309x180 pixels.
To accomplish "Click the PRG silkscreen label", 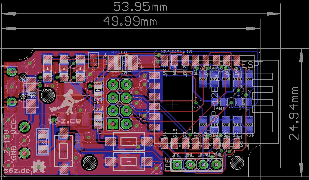I will (167, 165).
